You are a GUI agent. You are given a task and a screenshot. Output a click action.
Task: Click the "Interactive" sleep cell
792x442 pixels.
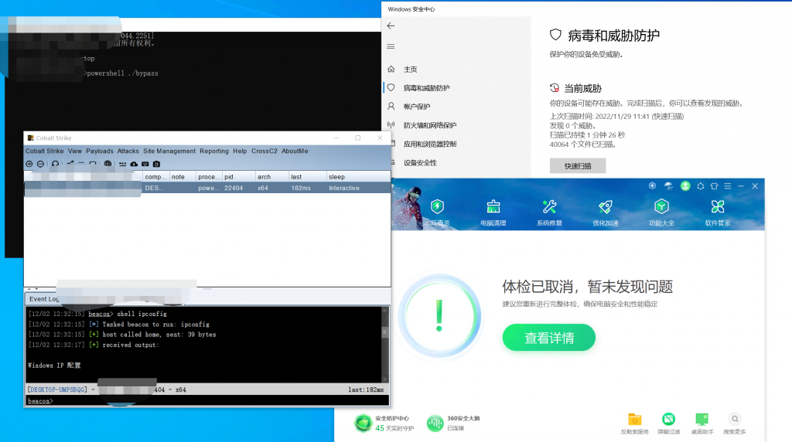344,188
